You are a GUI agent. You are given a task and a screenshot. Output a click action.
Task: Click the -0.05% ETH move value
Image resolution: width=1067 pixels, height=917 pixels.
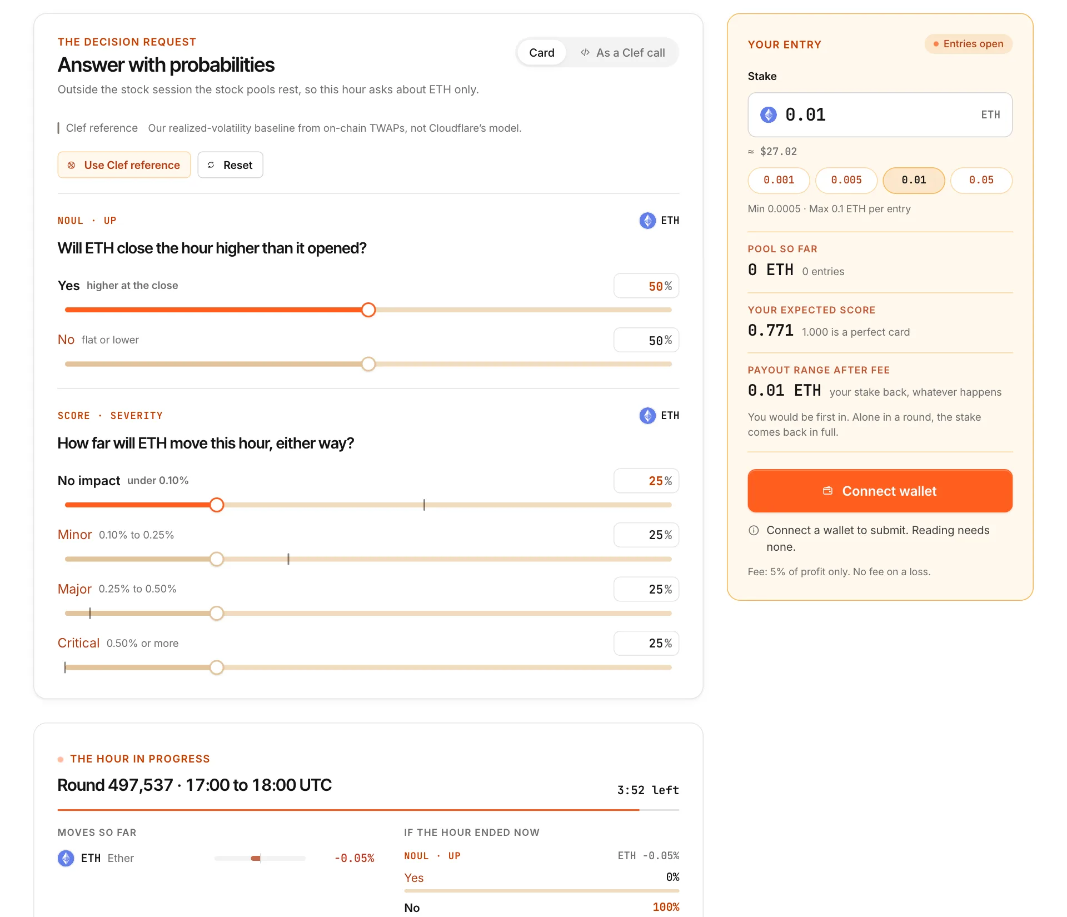click(x=355, y=858)
